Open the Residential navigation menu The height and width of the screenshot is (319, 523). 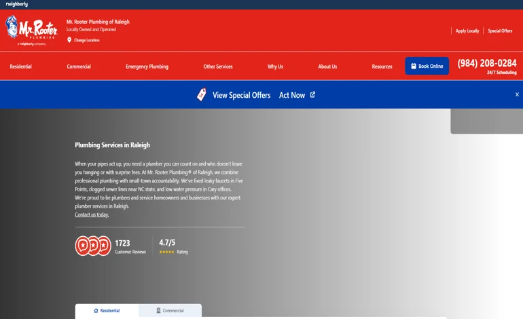click(x=20, y=67)
